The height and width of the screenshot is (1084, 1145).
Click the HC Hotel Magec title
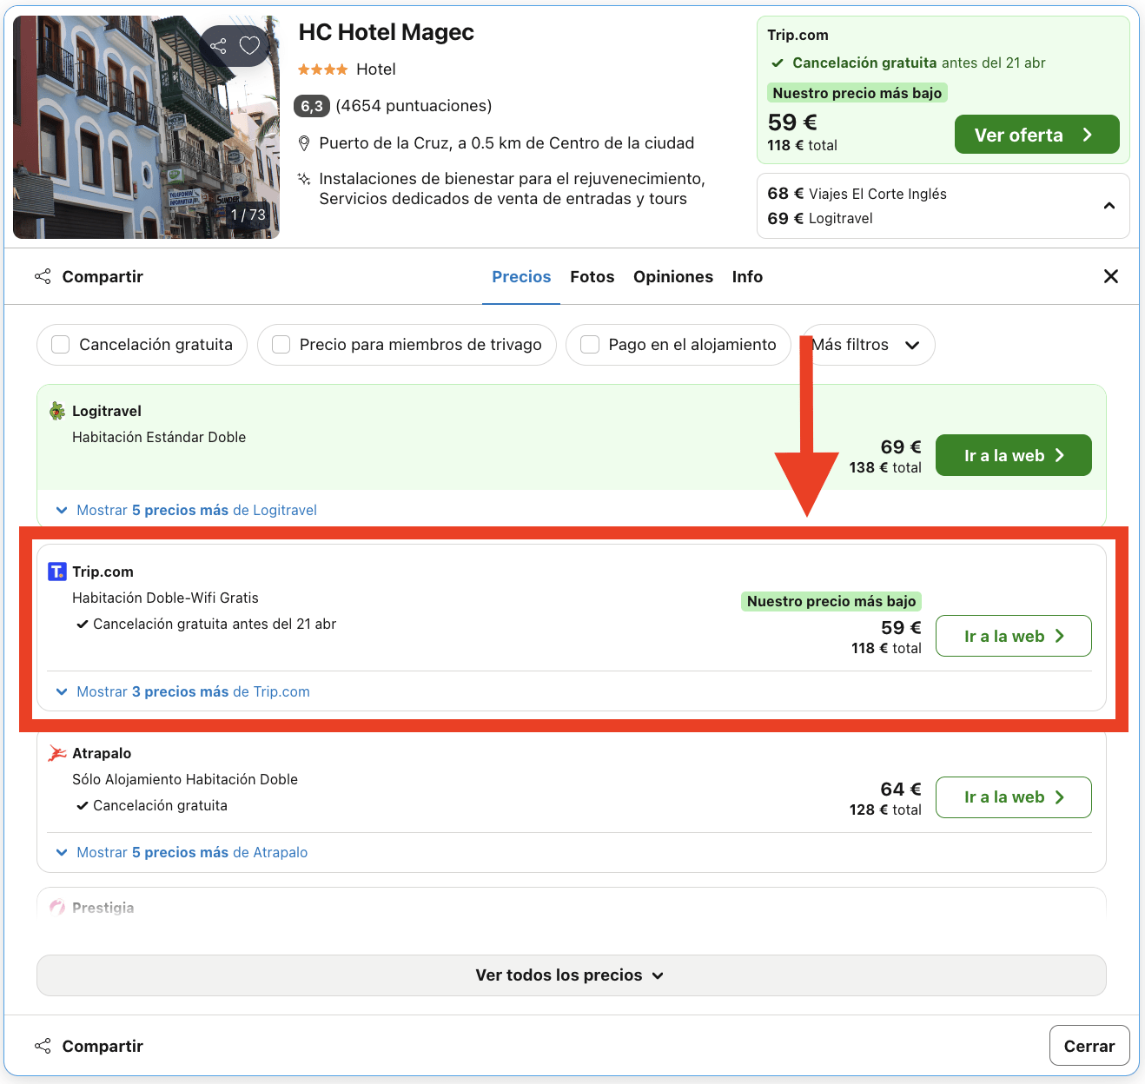(387, 33)
